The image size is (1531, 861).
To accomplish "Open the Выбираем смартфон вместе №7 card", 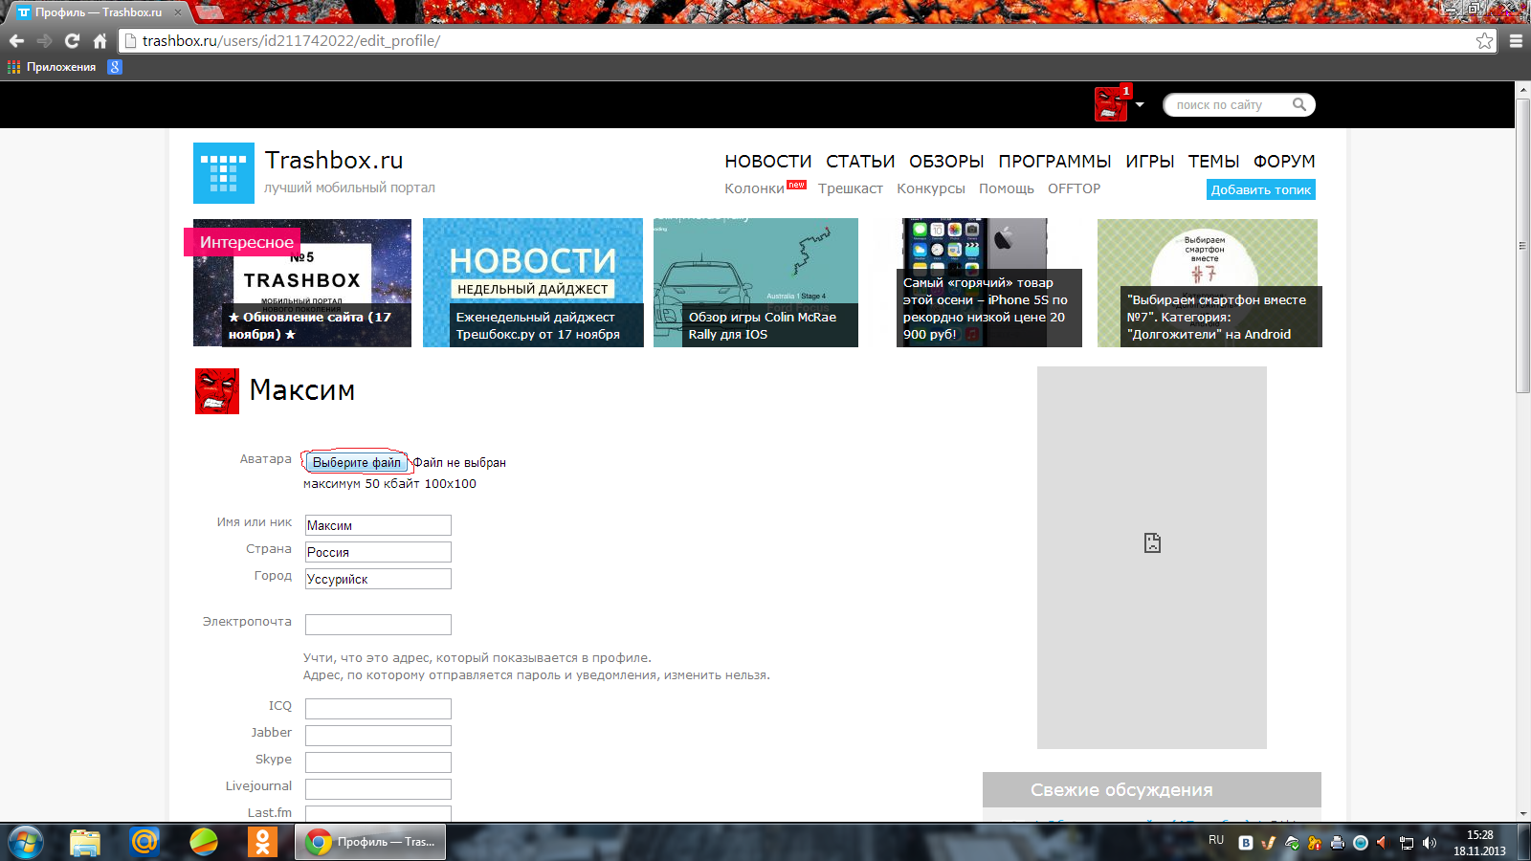I will [x=1209, y=283].
